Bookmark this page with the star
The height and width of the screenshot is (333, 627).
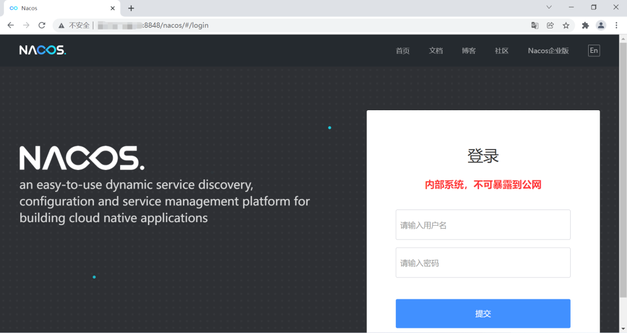click(566, 25)
